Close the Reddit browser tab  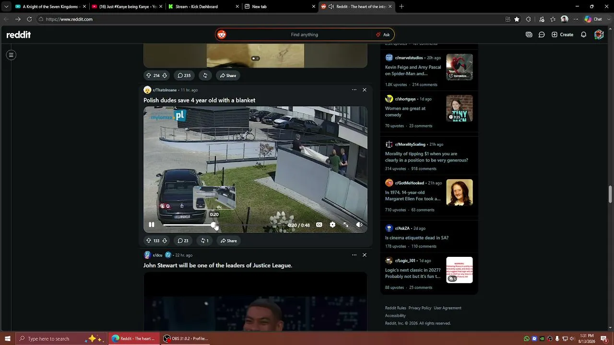(x=390, y=7)
